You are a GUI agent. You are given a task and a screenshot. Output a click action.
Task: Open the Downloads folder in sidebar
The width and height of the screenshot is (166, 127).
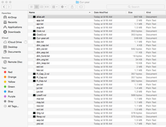(14, 32)
